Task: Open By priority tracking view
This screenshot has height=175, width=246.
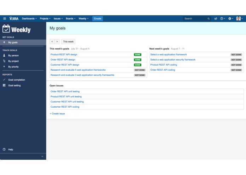Action: pos(13,67)
